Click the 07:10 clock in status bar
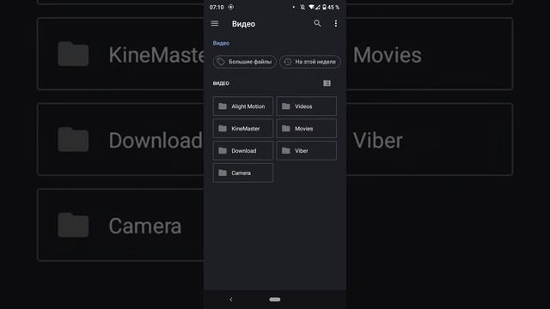The width and height of the screenshot is (550, 309). (x=217, y=7)
